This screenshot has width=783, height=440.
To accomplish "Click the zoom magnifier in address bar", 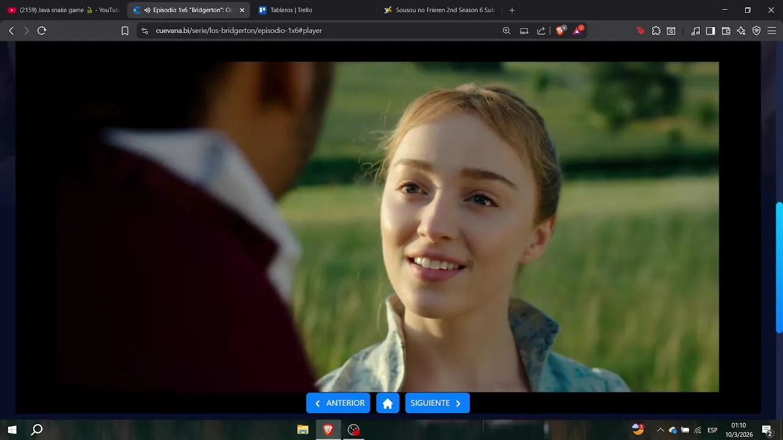I will pos(507,31).
